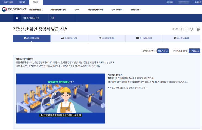Click 로그아웃 link
Screen dimensions: 202x130
(198, 2)
